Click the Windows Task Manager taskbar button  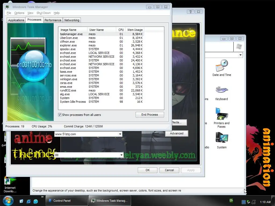[110, 201]
